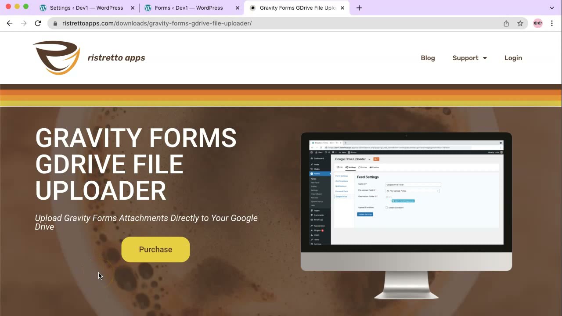Reload the page with the refresh icon

[38, 23]
